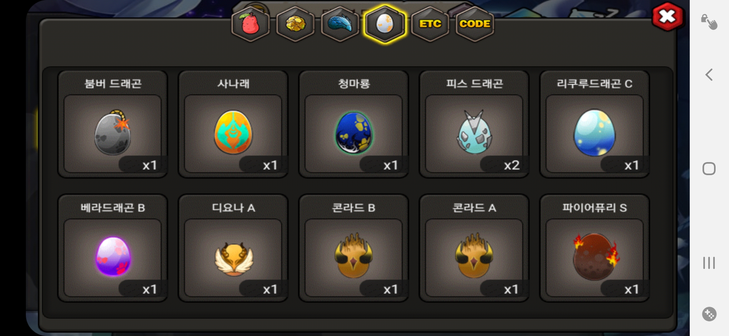Open the fruit food inventory tab
729x336 pixels.
click(250, 24)
